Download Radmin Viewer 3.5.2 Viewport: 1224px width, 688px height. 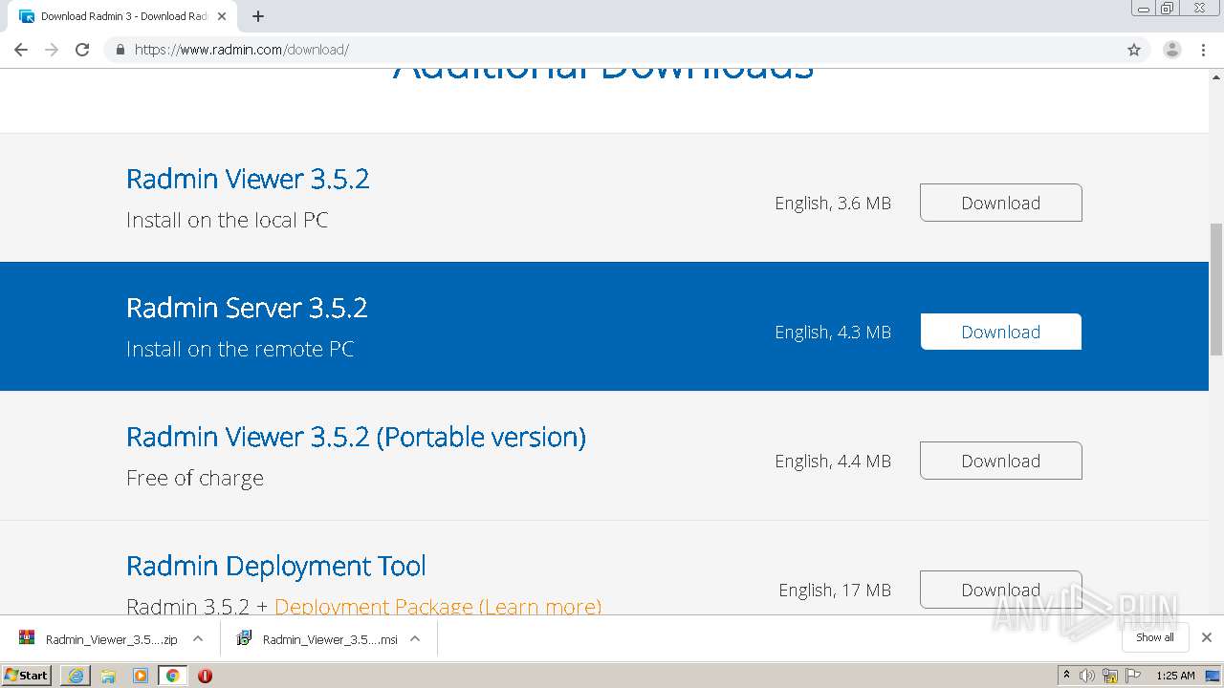pyautogui.click(x=1000, y=203)
